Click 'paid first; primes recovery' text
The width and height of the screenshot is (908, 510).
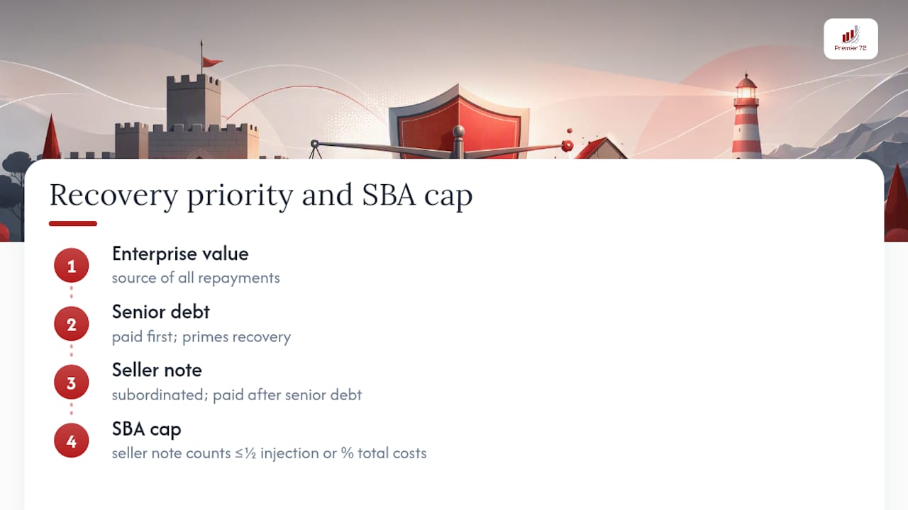[x=201, y=336]
